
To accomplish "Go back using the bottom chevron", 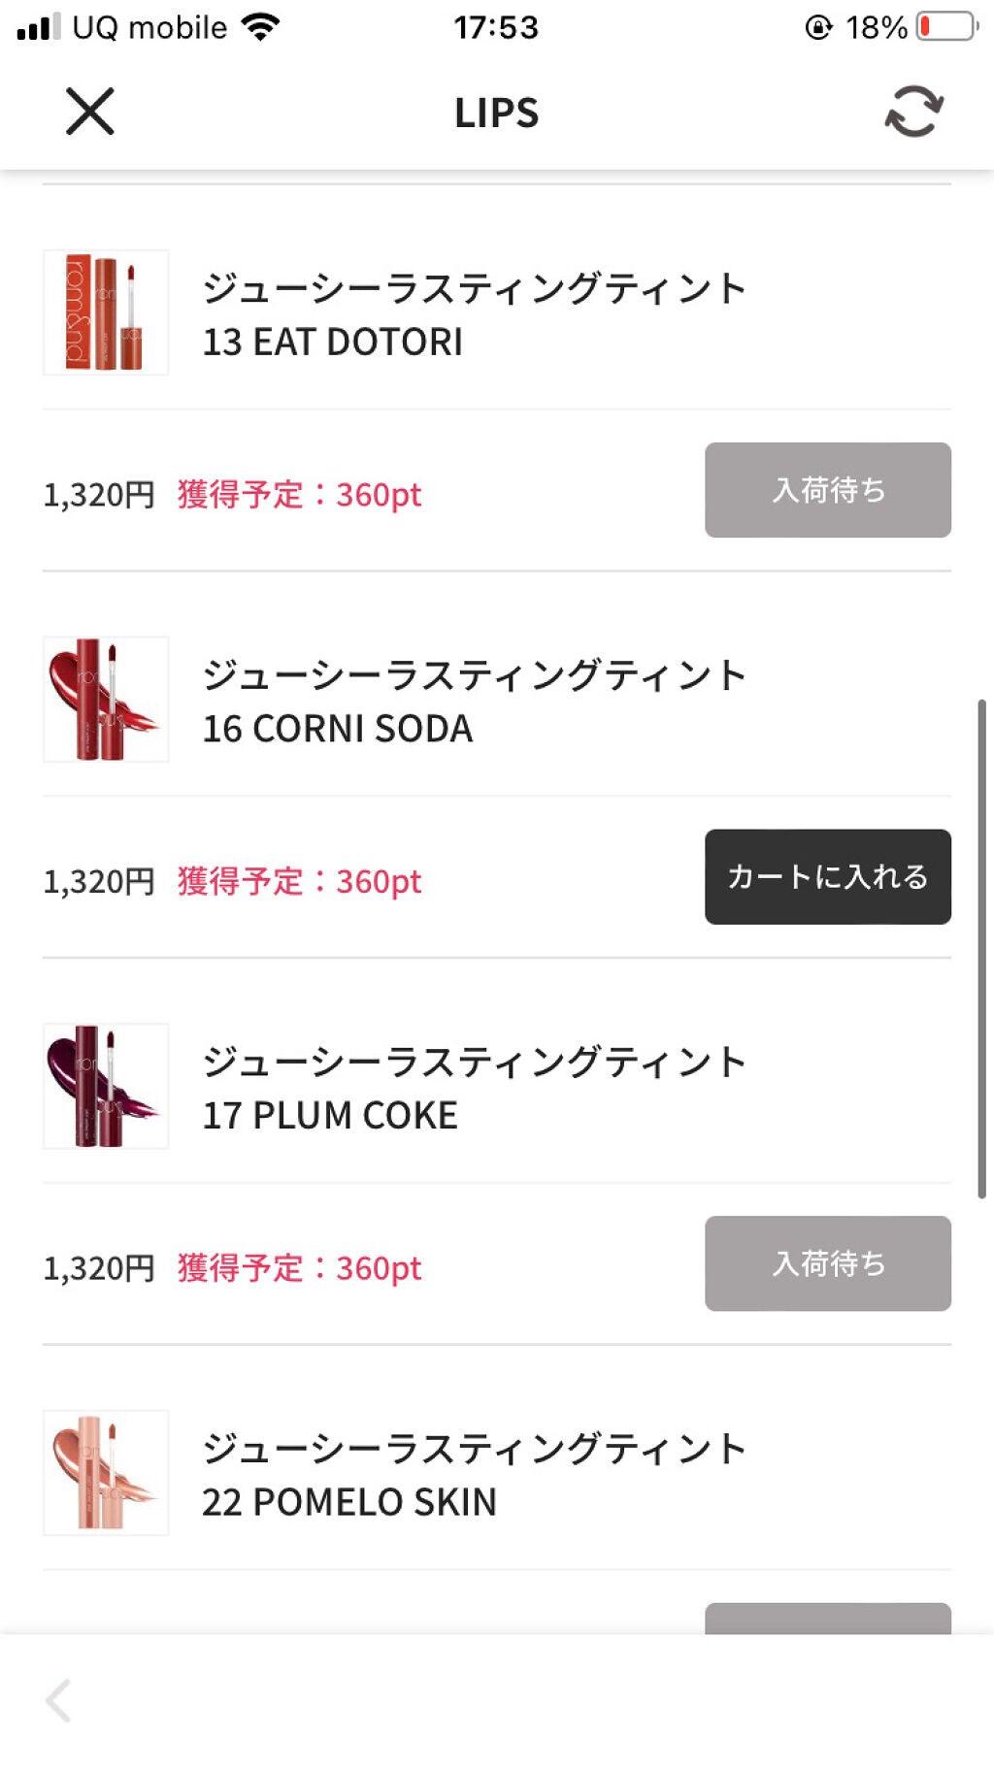I will coord(58,1699).
